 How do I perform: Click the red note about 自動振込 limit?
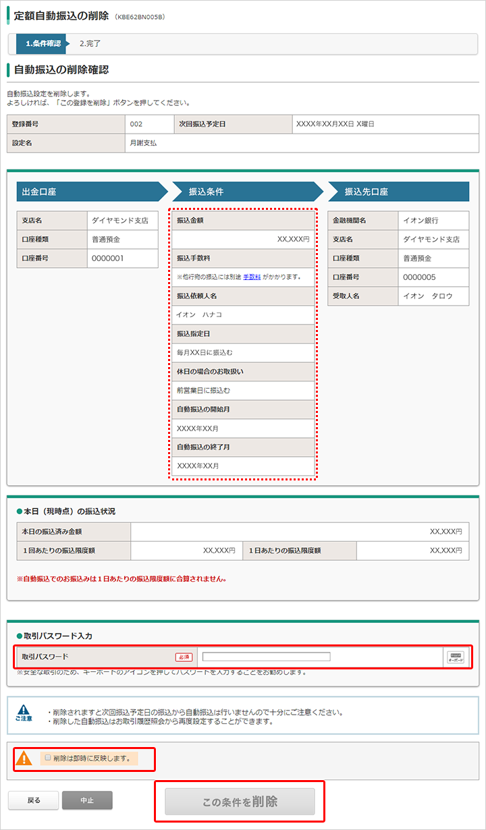[122, 578]
